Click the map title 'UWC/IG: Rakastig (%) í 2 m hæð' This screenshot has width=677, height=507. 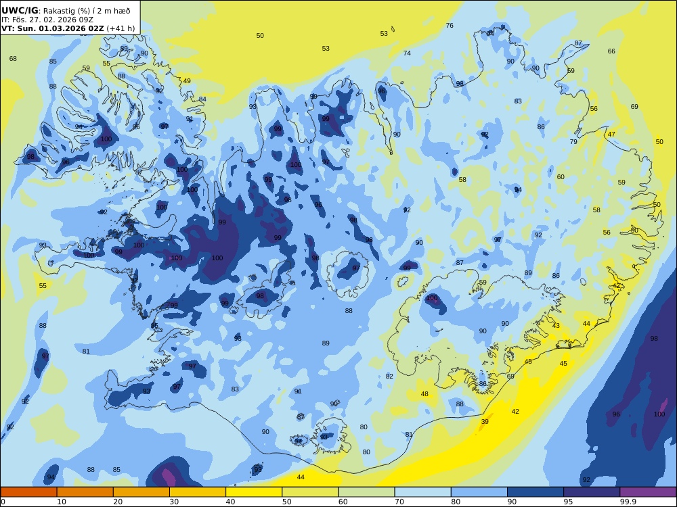[66, 11]
